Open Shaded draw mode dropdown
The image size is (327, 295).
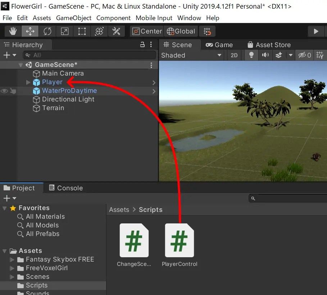[x=191, y=55]
